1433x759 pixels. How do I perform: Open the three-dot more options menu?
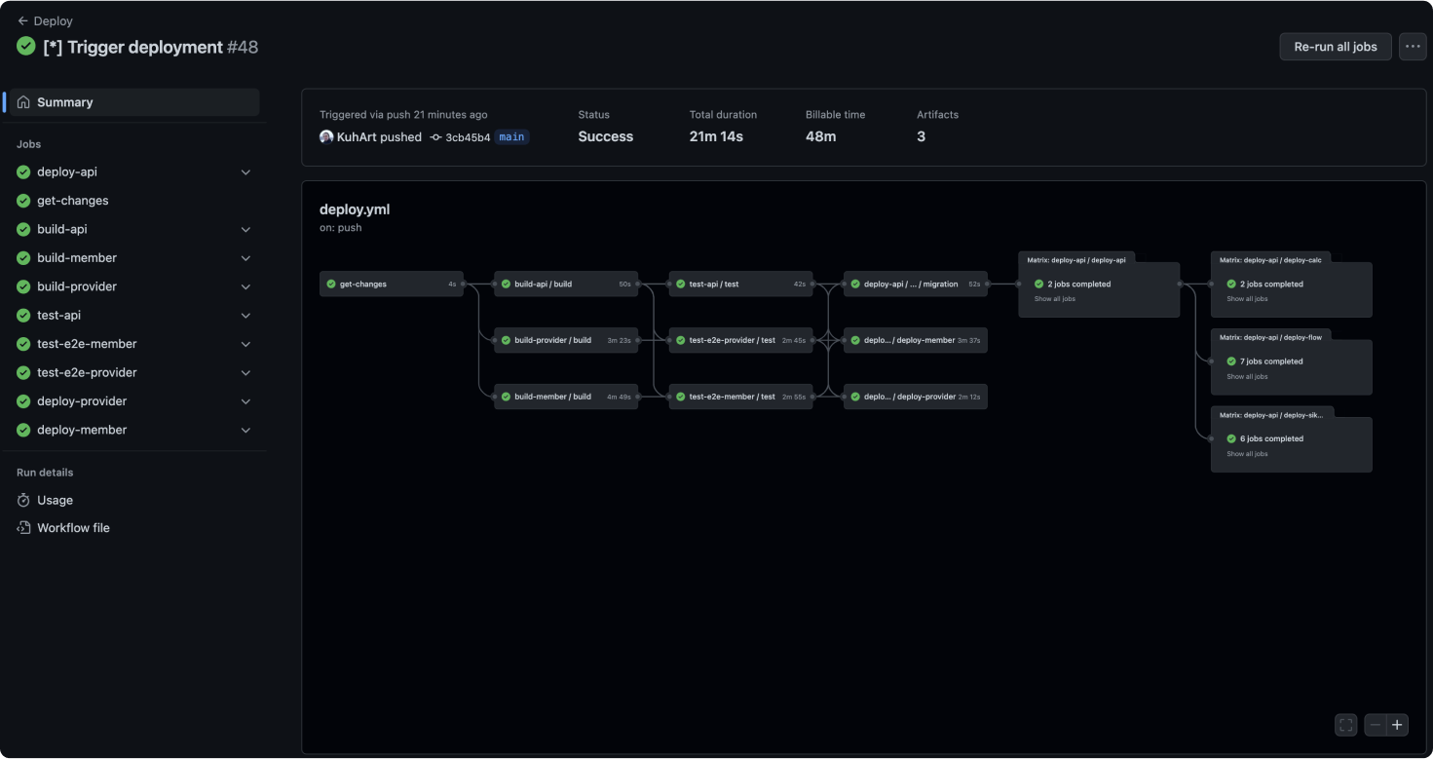coord(1413,47)
